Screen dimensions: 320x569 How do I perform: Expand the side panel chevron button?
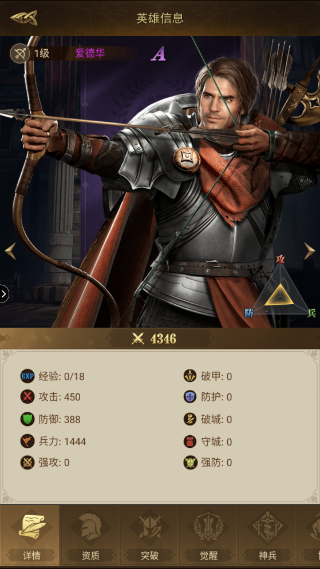pyautogui.click(x=3, y=293)
